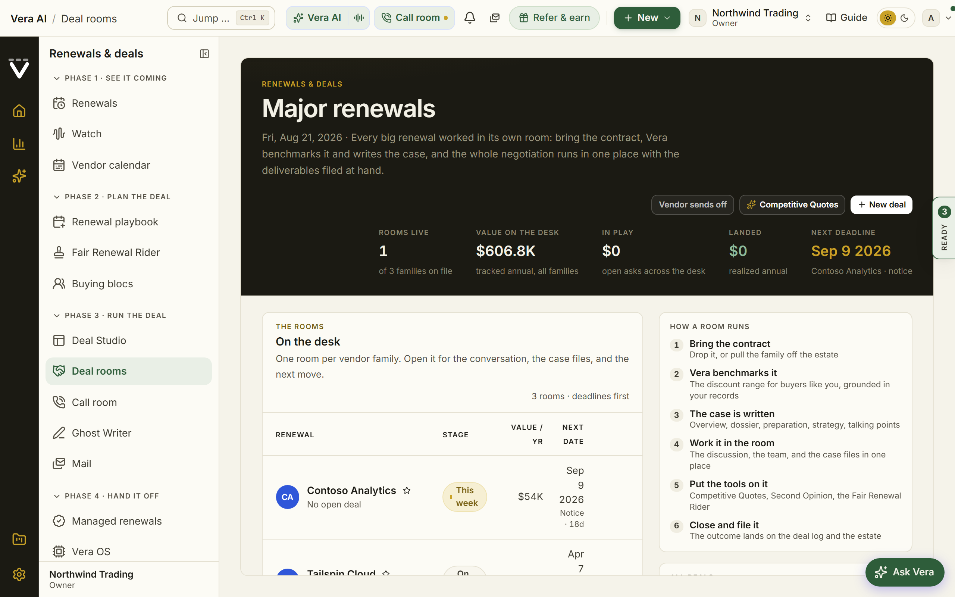Click the Vera AI voice waveform icon
Screen dimensions: 955x597
[359, 18]
